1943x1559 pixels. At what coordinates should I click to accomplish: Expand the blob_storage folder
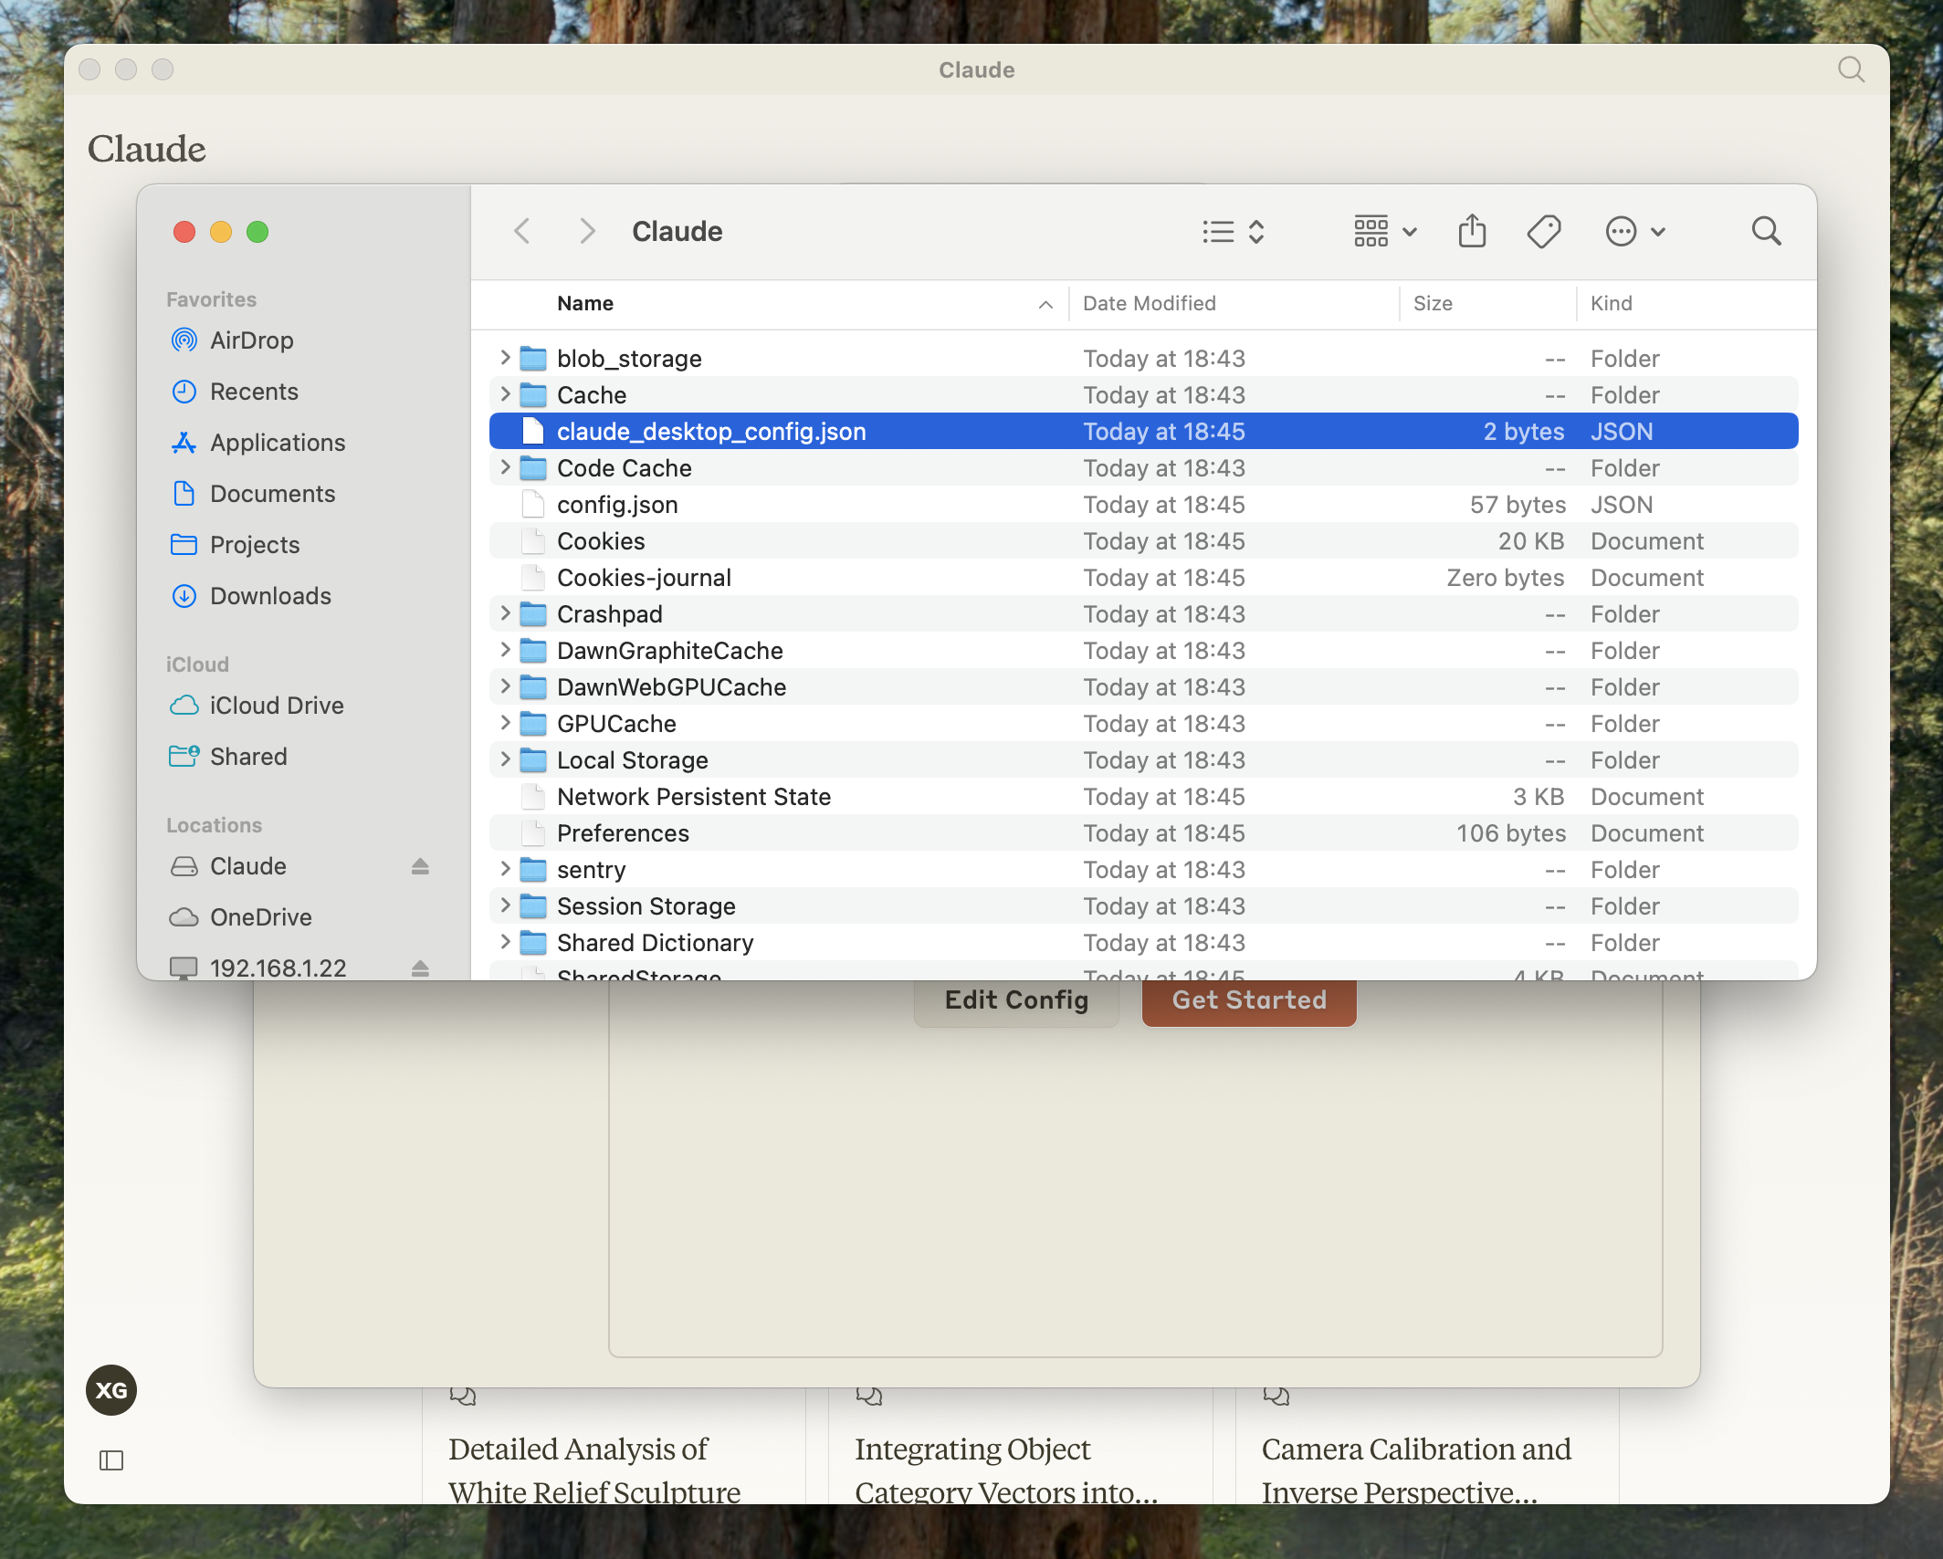tap(505, 358)
